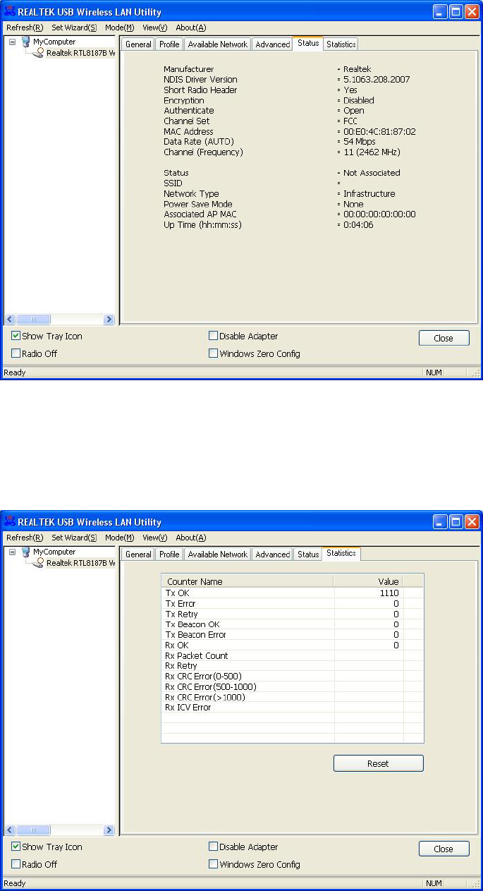Open View menu in the Status window

(155, 28)
